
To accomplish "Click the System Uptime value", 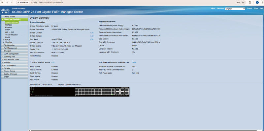I will pyautogui.click(x=67, y=46).
